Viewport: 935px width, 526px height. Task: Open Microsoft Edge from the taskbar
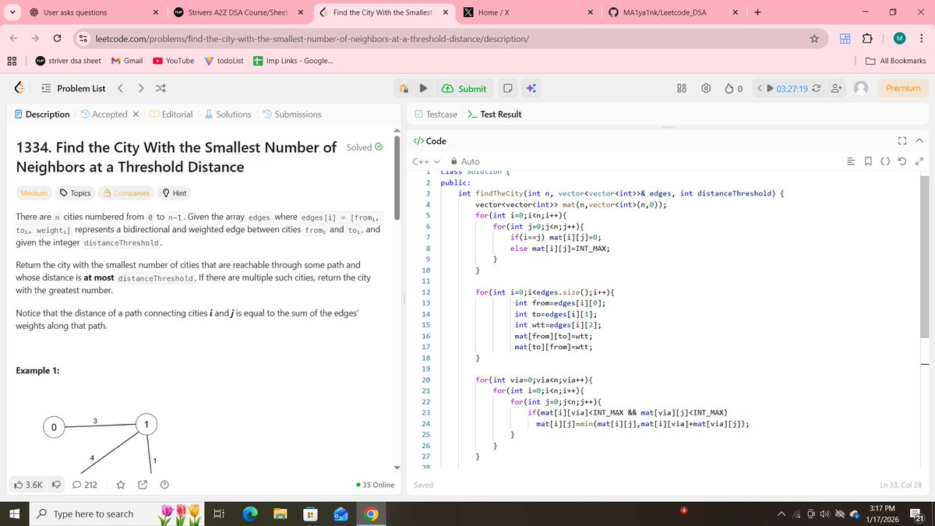pos(249,514)
